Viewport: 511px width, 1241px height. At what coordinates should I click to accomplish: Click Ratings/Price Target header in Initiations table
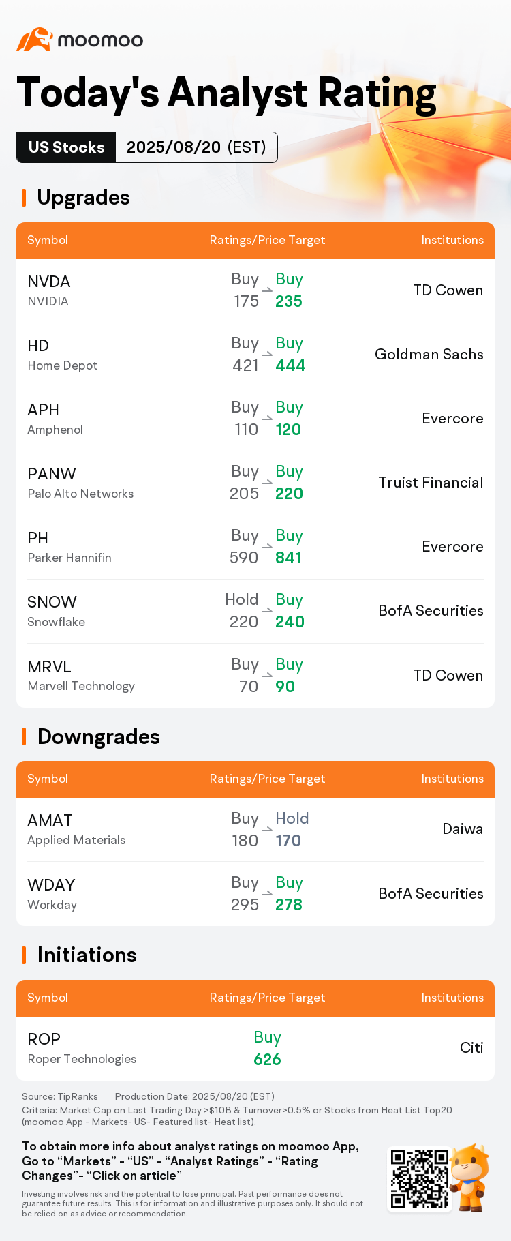point(267,998)
